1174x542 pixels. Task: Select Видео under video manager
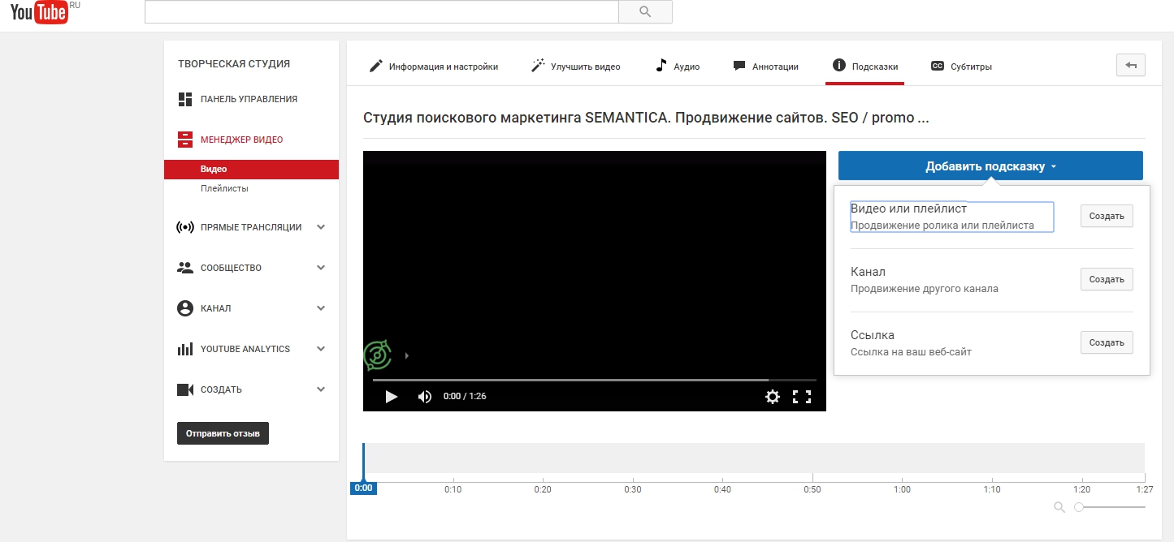tap(251, 170)
